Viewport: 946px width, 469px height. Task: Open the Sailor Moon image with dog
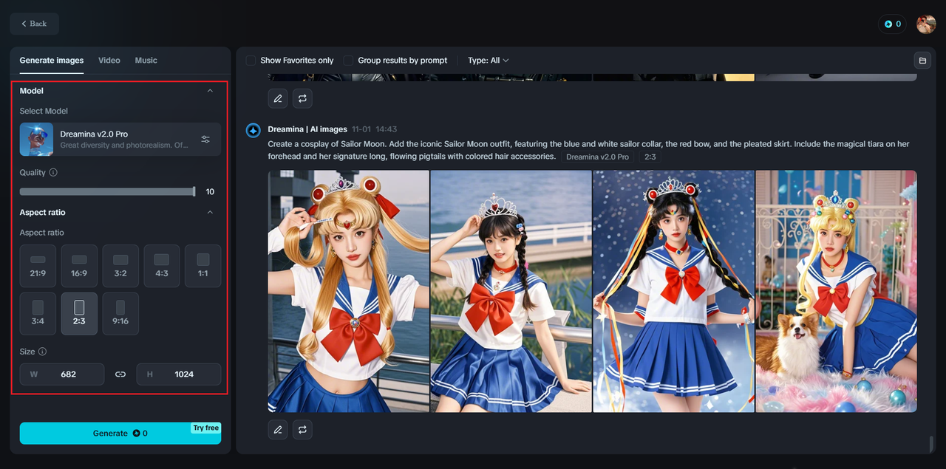click(837, 291)
